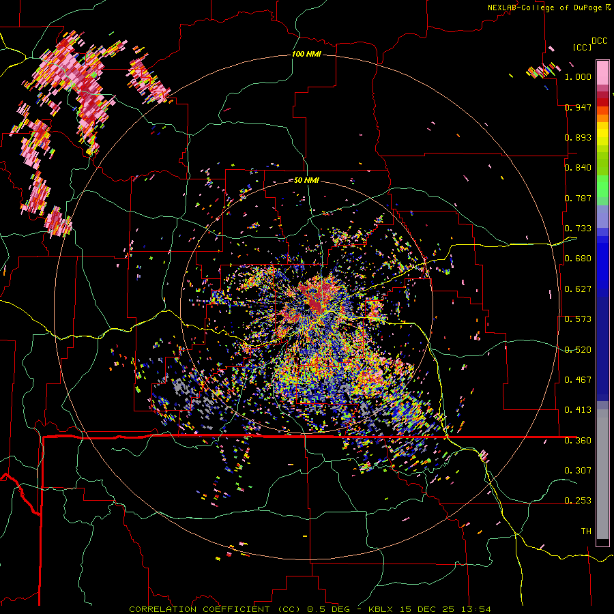This screenshot has height=614, width=614.
Task: Pick the bright green segment of color bar
Action: [602, 186]
